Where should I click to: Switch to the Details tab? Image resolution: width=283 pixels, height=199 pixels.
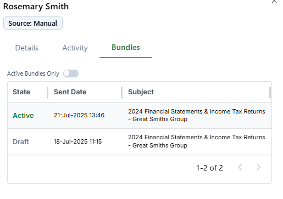coord(27,48)
